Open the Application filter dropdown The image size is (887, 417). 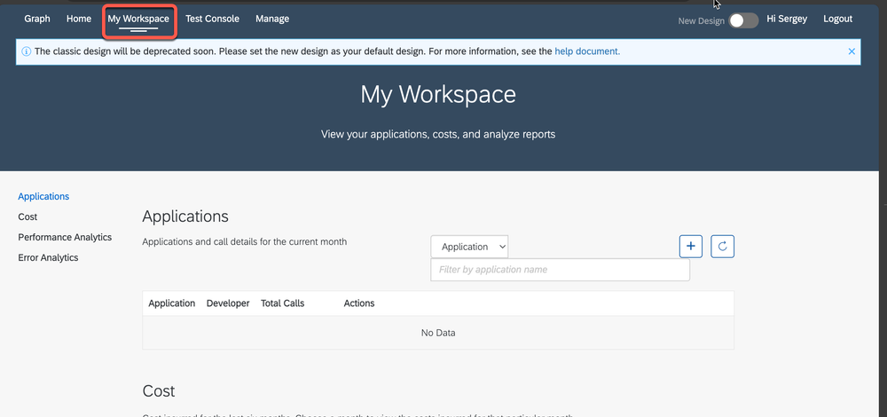click(469, 247)
